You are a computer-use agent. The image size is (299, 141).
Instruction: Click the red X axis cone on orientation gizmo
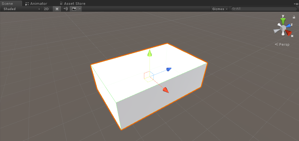pyautogui.click(x=288, y=32)
